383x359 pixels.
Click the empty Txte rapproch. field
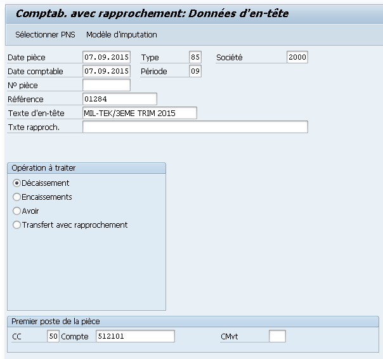tap(195, 127)
